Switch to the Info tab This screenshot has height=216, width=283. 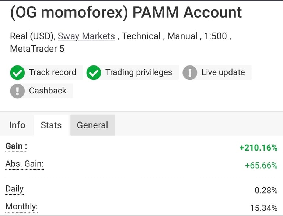point(17,125)
